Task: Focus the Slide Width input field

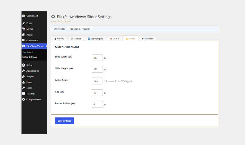Action: coord(97,58)
